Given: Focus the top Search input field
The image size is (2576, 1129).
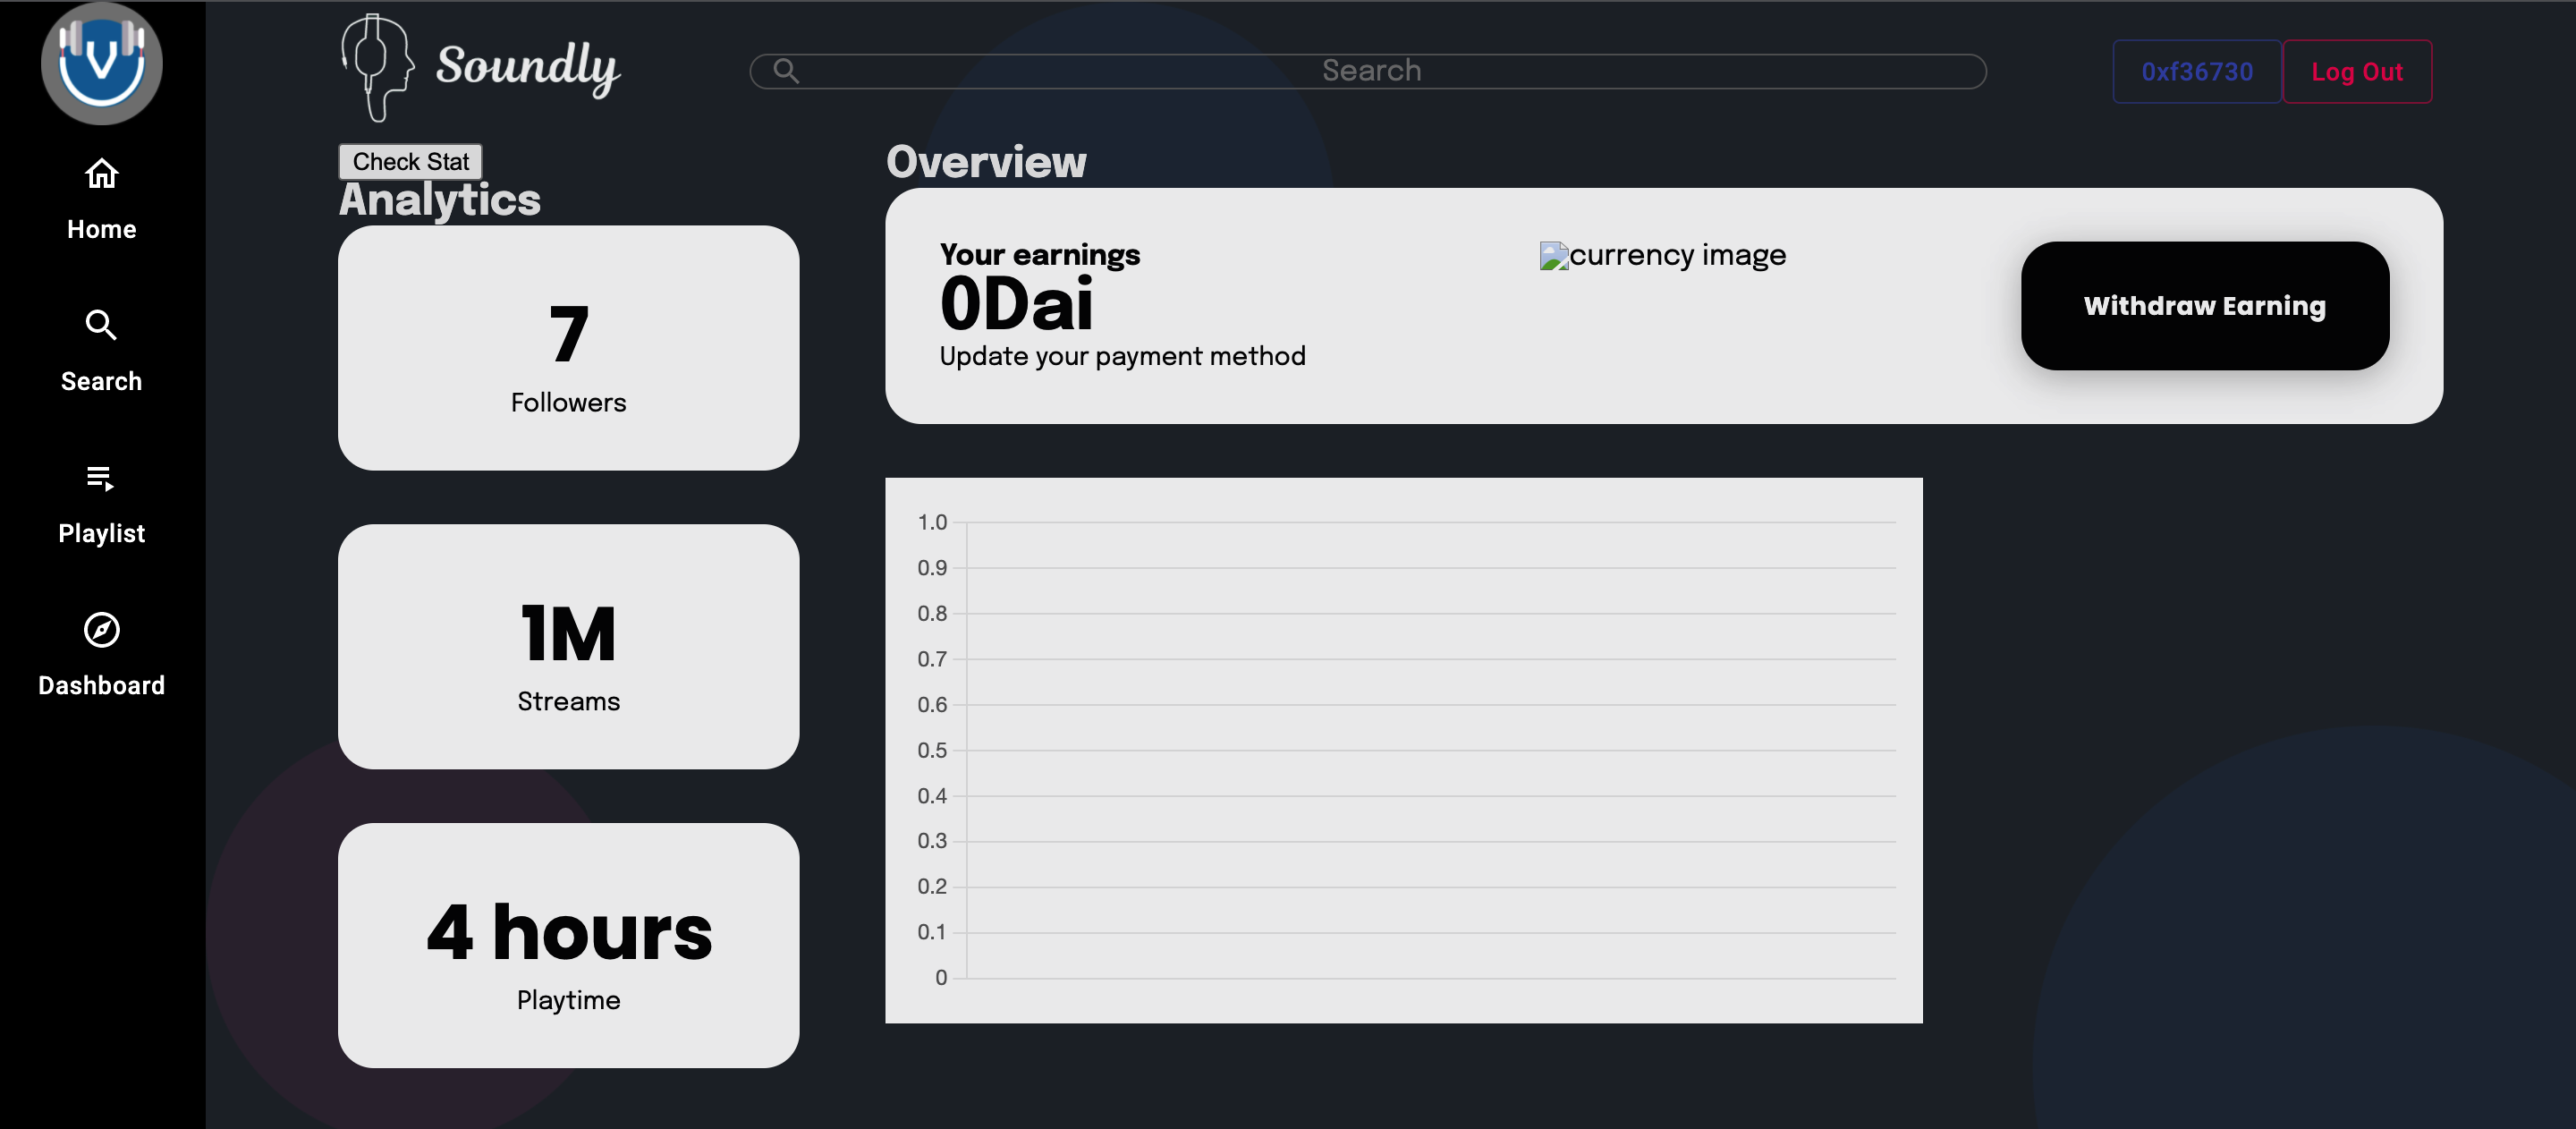Looking at the screenshot, I should click(x=1368, y=71).
